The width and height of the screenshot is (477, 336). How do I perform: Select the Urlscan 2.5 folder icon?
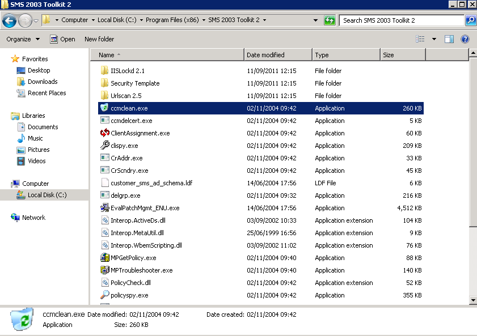click(x=104, y=95)
